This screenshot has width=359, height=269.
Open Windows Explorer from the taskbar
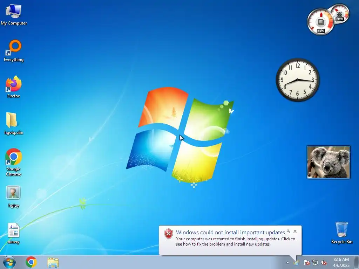tap(53, 262)
